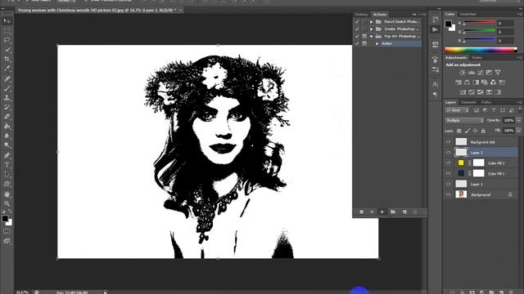Toggle Quick Mask mode icon
Screen dimensions: 524x294
[7, 231]
